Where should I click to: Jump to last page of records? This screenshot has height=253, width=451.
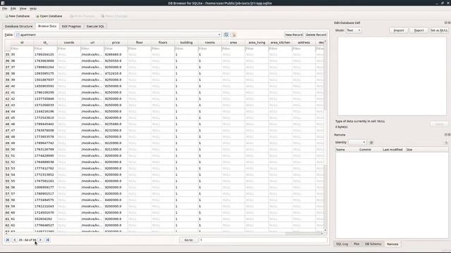(x=48, y=240)
